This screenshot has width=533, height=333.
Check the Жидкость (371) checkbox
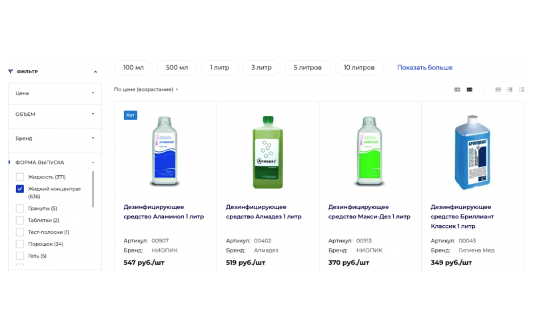pyautogui.click(x=20, y=177)
